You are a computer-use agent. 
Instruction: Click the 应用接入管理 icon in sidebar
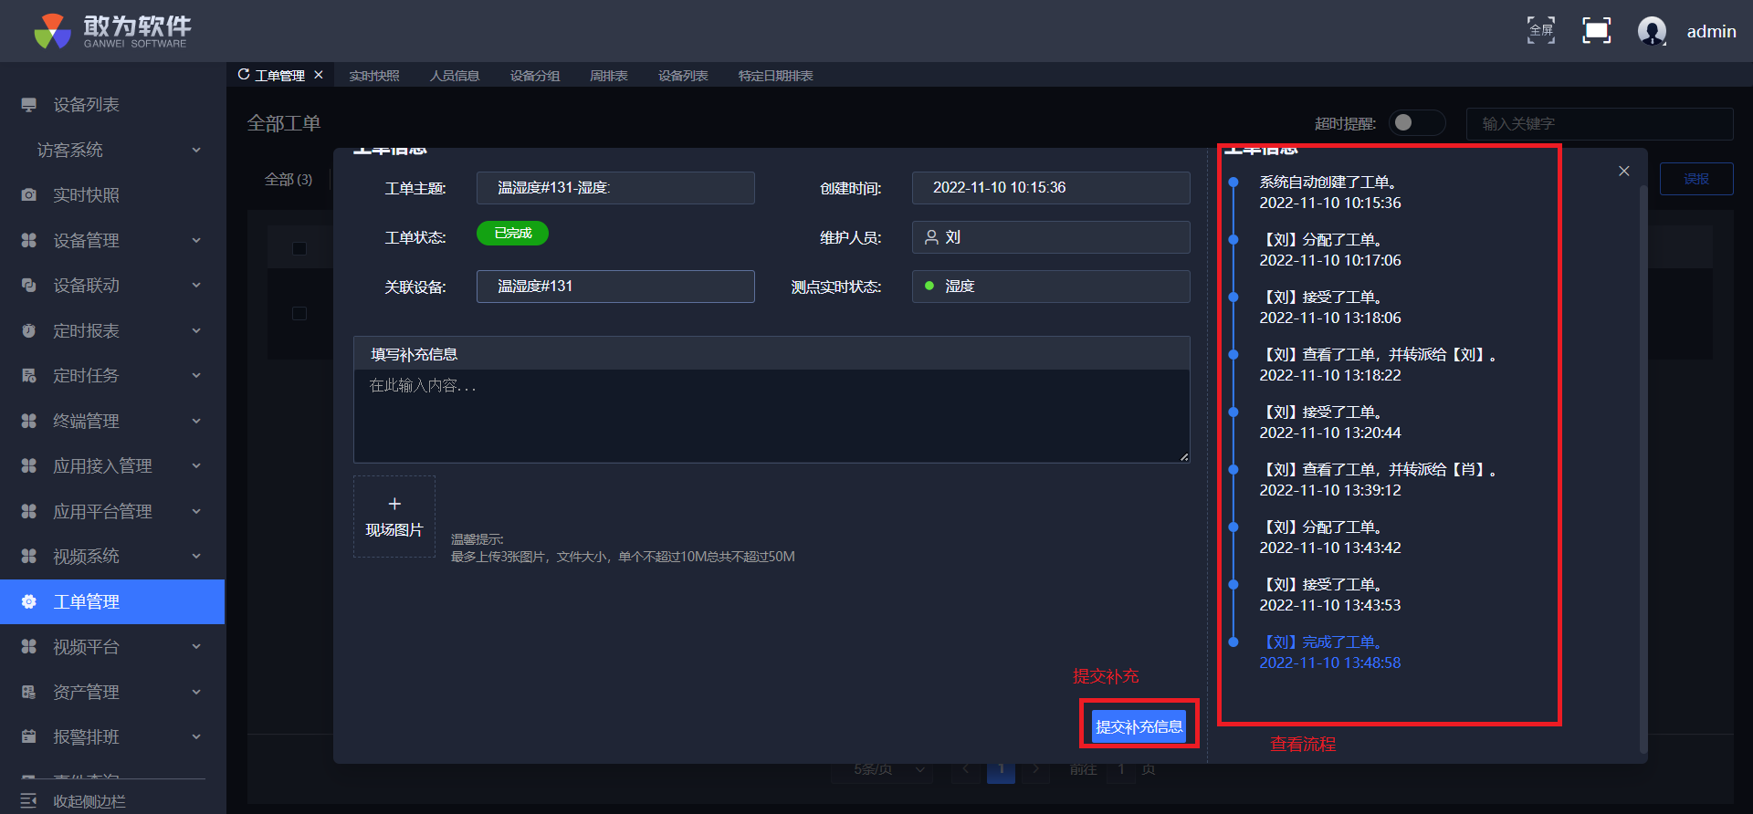pyautogui.click(x=29, y=466)
